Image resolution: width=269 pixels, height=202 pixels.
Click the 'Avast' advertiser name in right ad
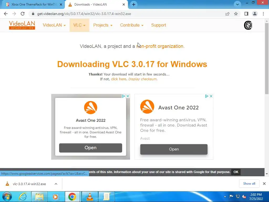click(145, 138)
